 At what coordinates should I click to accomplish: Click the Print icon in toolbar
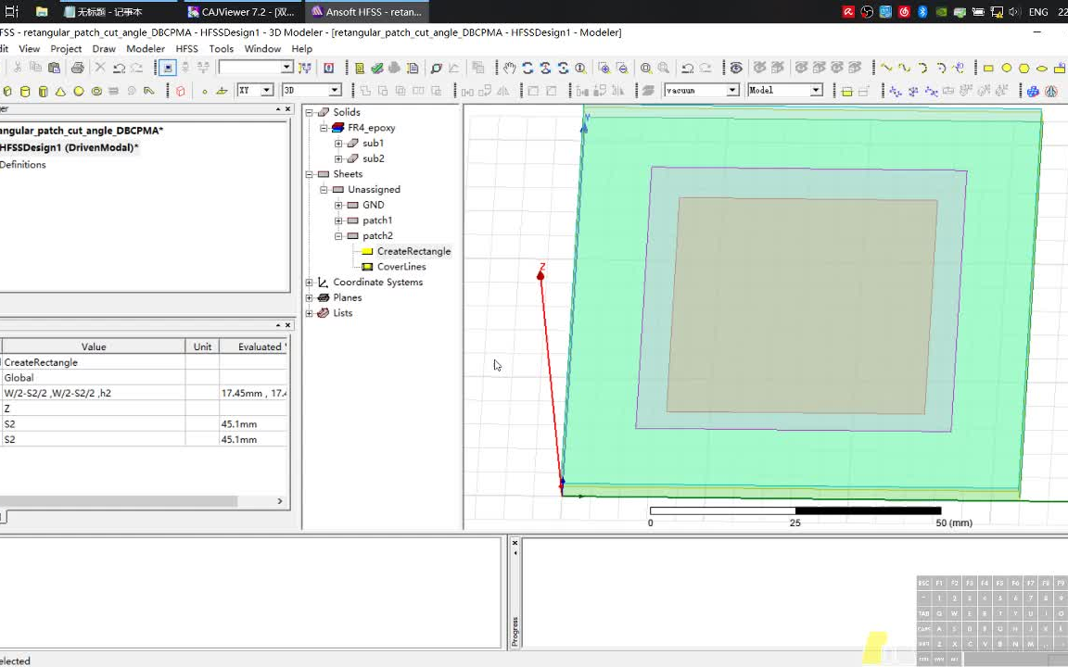tap(77, 68)
